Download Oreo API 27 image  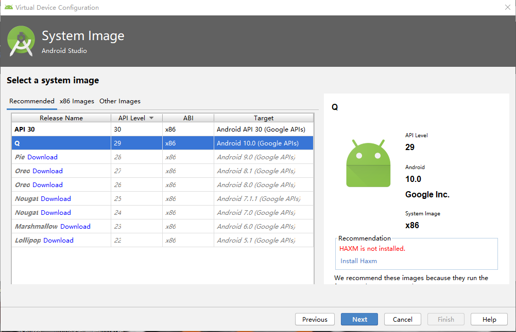coord(47,171)
